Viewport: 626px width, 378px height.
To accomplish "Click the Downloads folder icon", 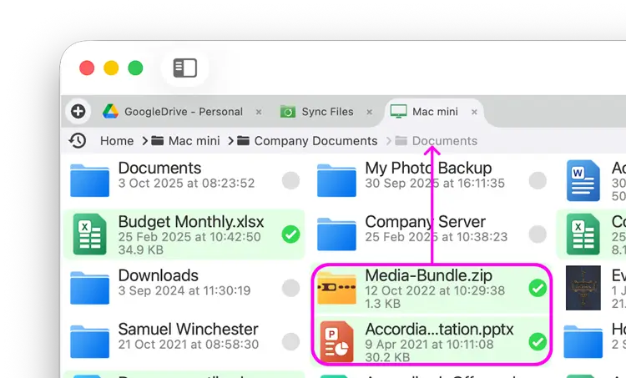I will (89, 288).
